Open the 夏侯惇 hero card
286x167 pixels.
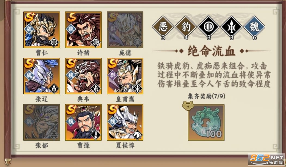tap(125, 122)
